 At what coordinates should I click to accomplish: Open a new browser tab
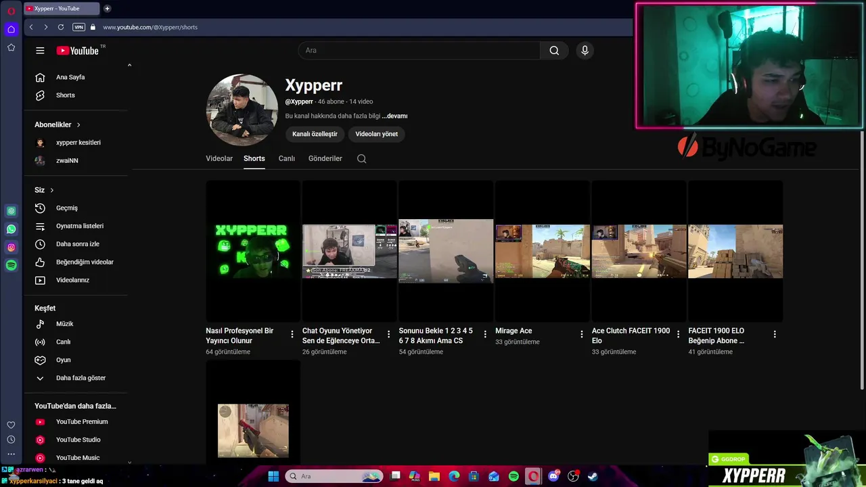click(x=107, y=9)
